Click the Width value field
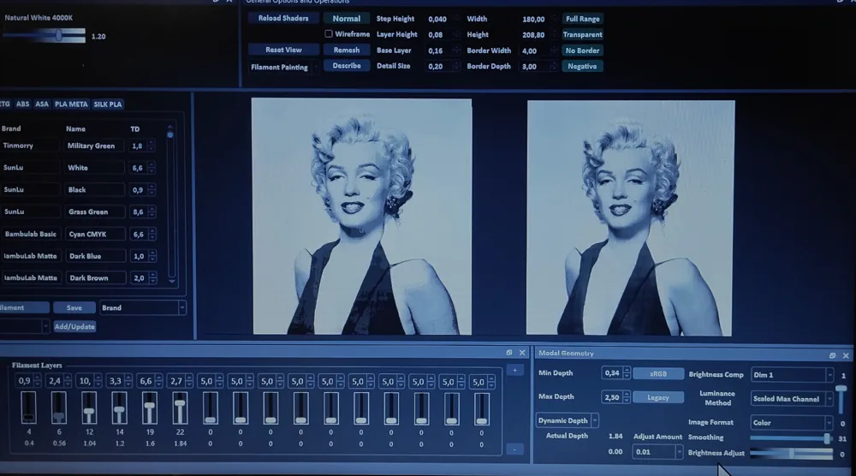856x476 pixels. 538,19
